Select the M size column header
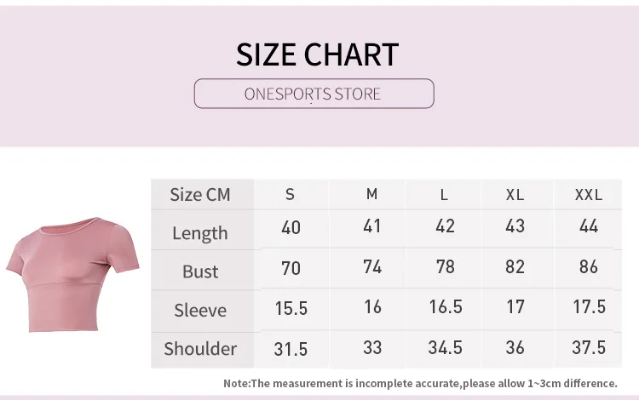The width and height of the screenshot is (639, 400). coord(371,194)
